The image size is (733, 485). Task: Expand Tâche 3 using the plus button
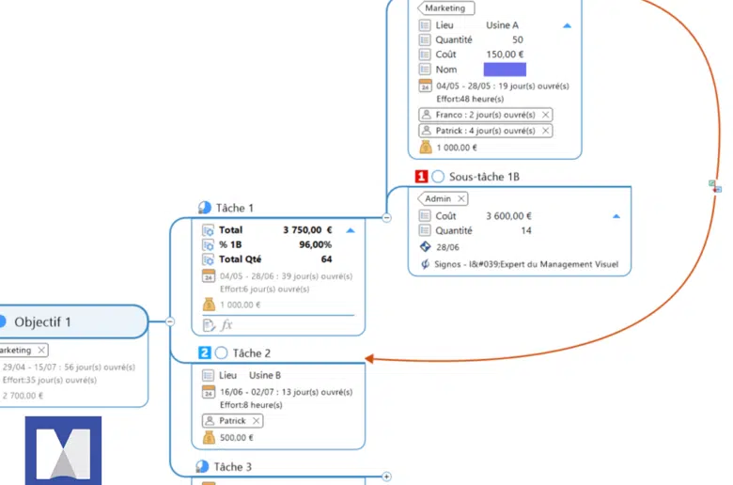[386, 477]
